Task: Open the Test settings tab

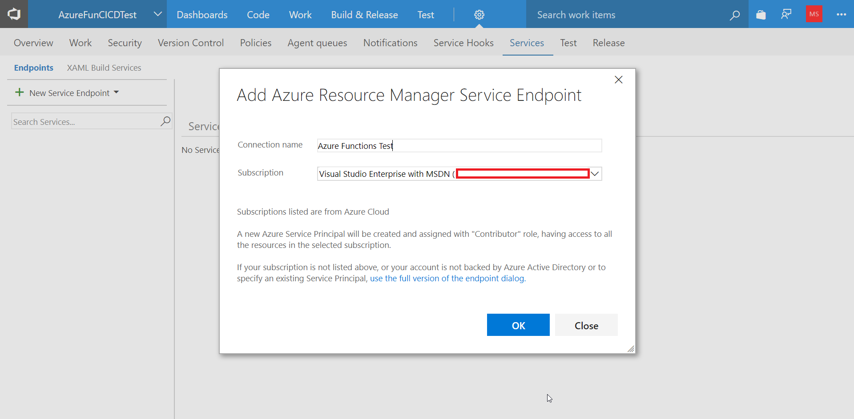Action: pos(568,43)
